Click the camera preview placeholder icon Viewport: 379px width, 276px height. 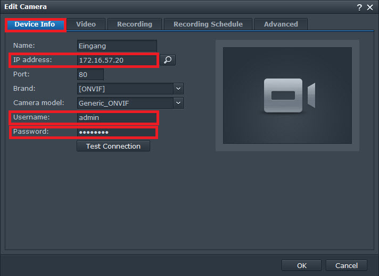click(287, 96)
